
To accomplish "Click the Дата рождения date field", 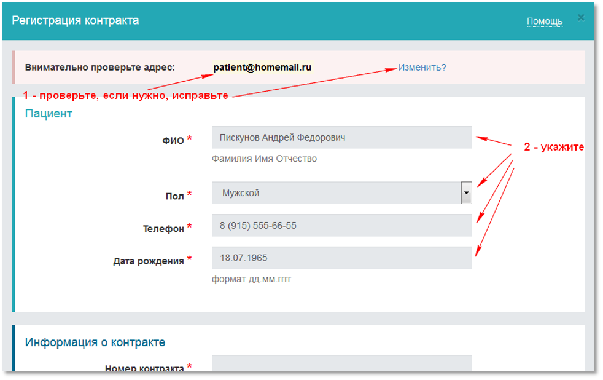I will coord(341,258).
